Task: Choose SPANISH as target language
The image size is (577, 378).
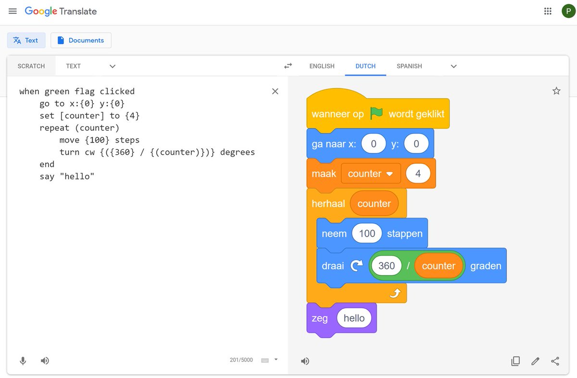Action: (x=409, y=66)
